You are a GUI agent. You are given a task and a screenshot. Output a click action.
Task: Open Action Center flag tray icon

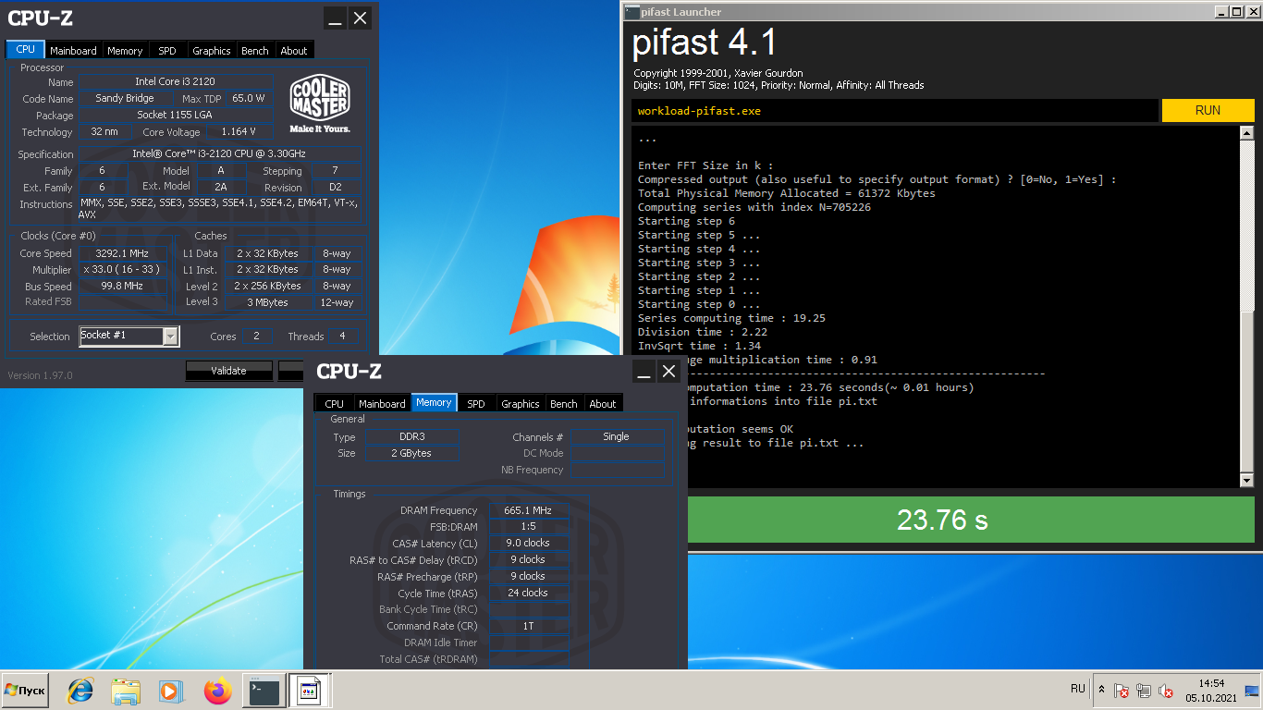(1122, 691)
